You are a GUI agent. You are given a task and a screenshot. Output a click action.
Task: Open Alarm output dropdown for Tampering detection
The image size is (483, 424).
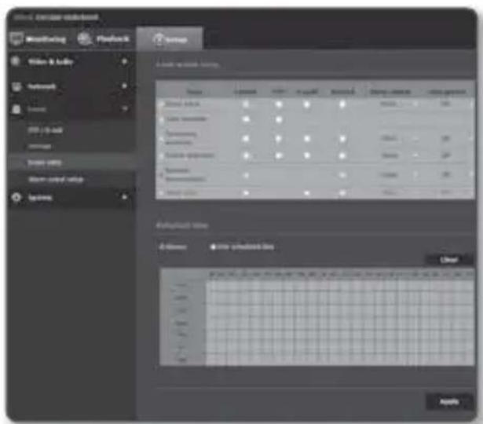[x=399, y=138]
